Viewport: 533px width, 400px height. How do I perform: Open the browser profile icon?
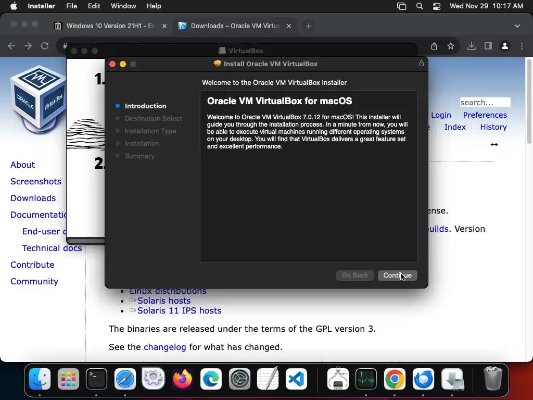click(505, 46)
